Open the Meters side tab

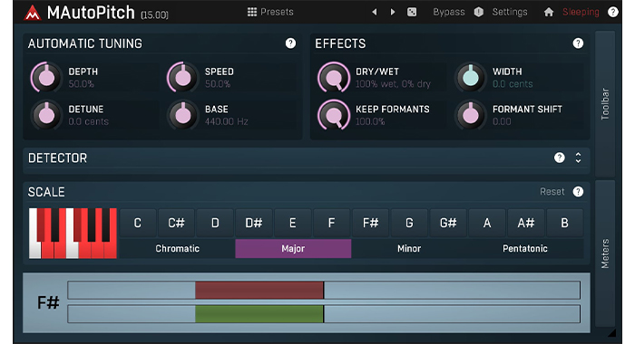pyautogui.click(x=605, y=253)
